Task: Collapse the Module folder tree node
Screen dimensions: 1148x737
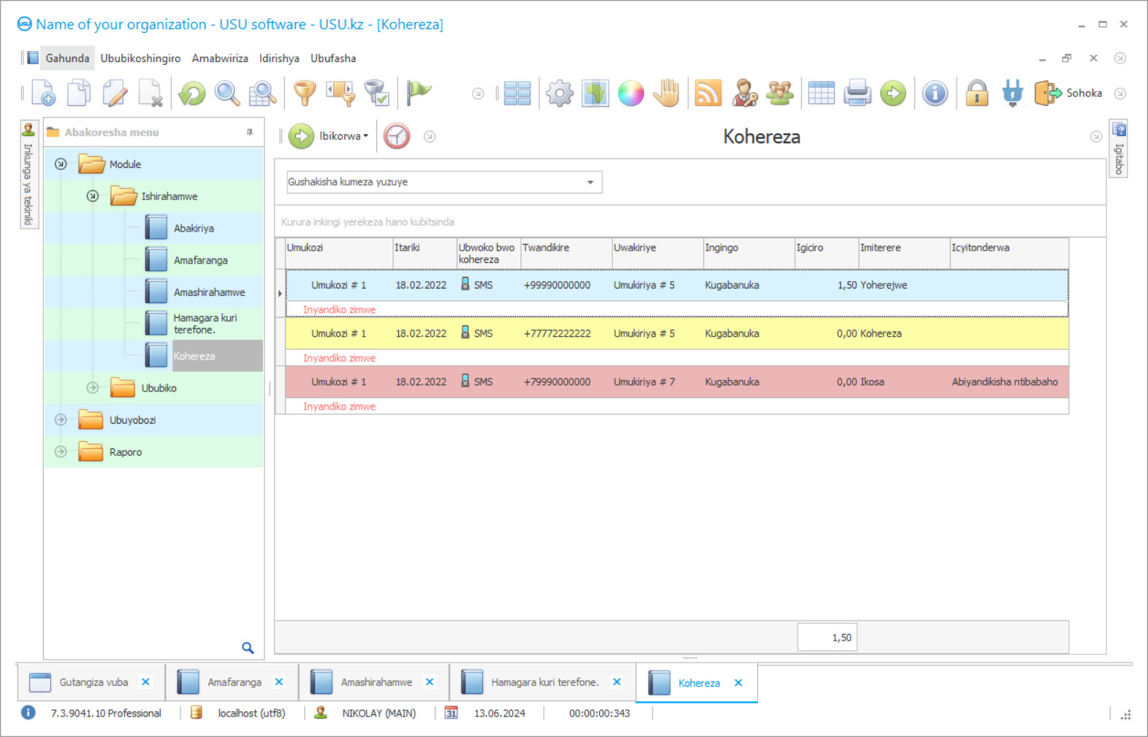Action: coord(61,164)
